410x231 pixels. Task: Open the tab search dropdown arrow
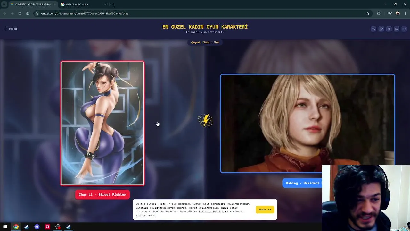[4, 4]
